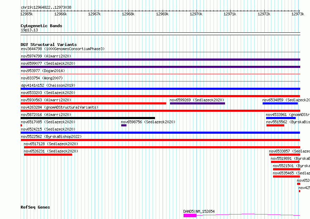Click the red bar under nsv6533203
Viewport: 310px width, 219px height.
tap(160, 96)
